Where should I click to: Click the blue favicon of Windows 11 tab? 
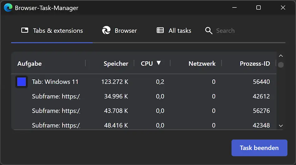(21, 82)
